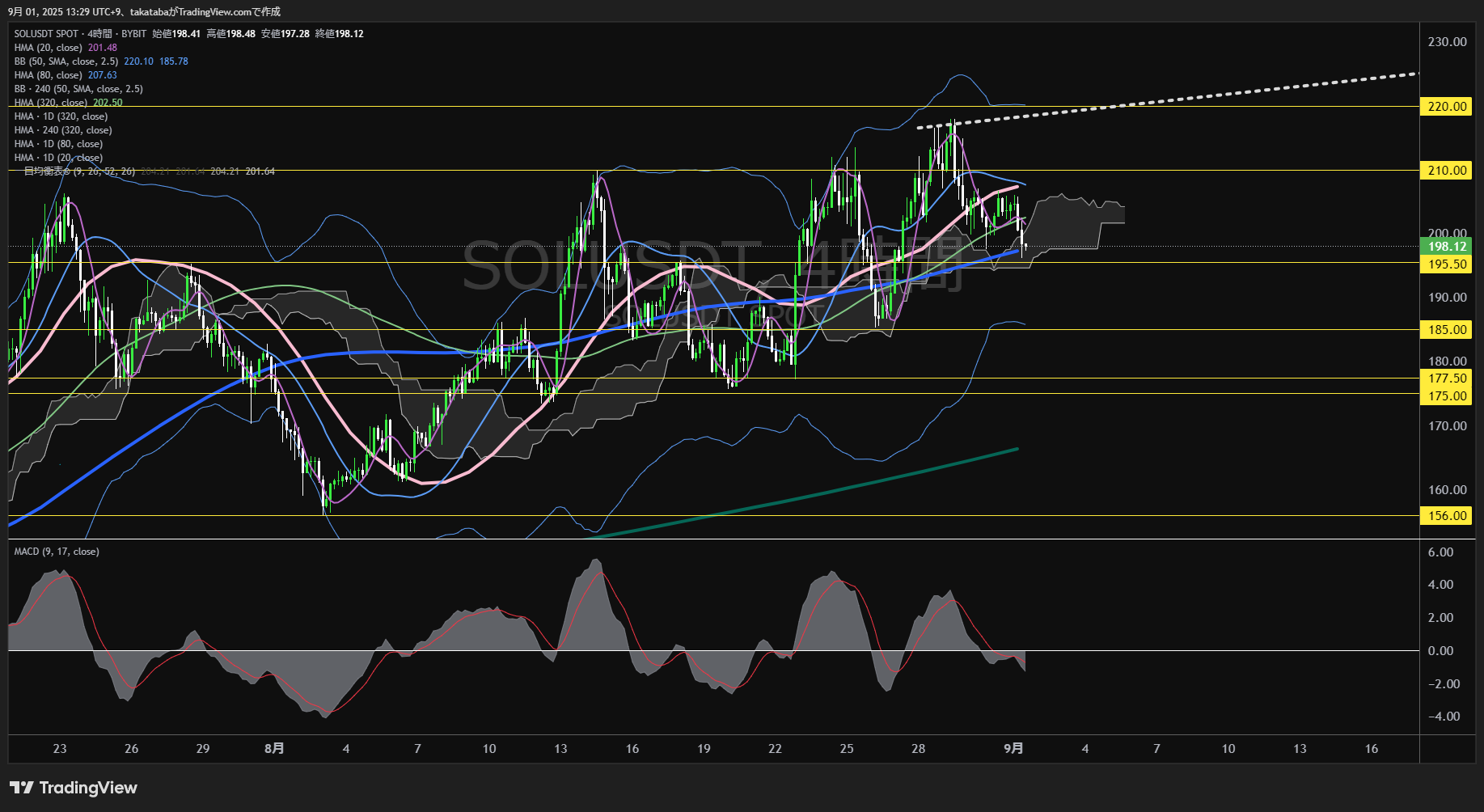Select the yellow 185.00 price level label
Screen dimensions: 1484x812
point(1446,329)
